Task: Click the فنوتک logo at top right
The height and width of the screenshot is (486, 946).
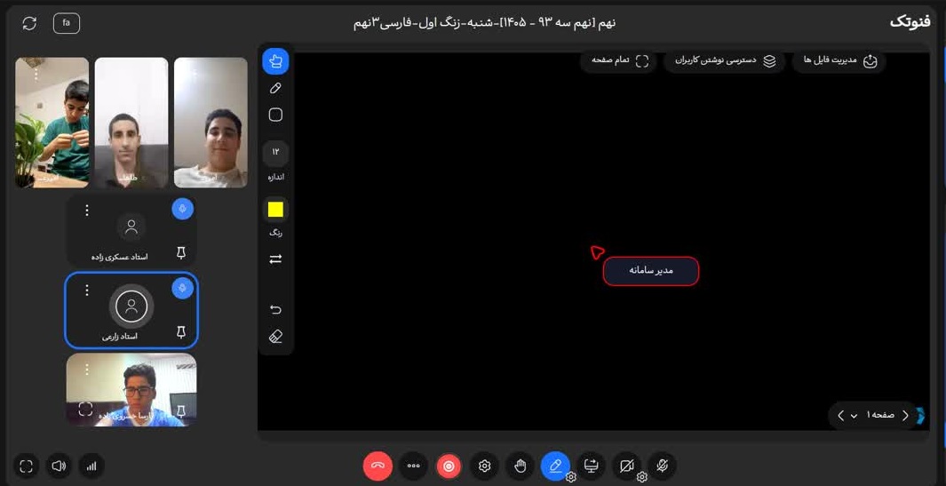Action: coord(910,21)
